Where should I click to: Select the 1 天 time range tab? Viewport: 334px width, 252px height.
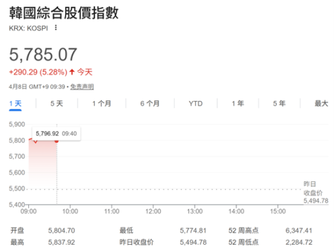click(x=16, y=103)
